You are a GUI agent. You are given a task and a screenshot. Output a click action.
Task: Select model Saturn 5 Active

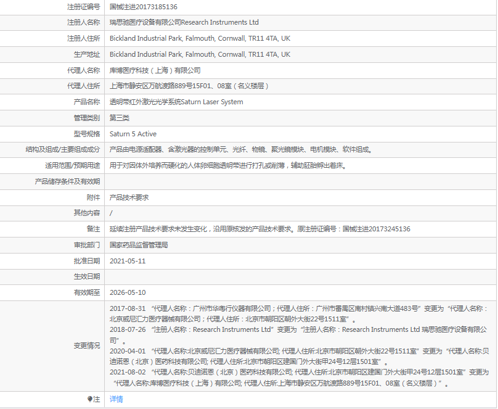tap(133, 134)
